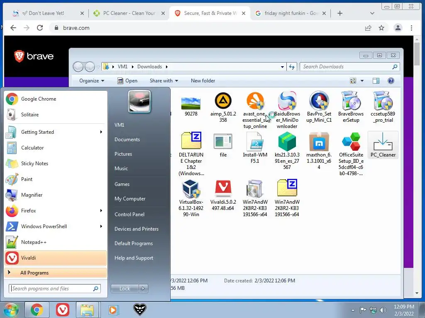Image resolution: width=425 pixels, height=318 pixels.
Task: Select the Install-WMF5.1 PowerShell script
Action: click(x=255, y=148)
